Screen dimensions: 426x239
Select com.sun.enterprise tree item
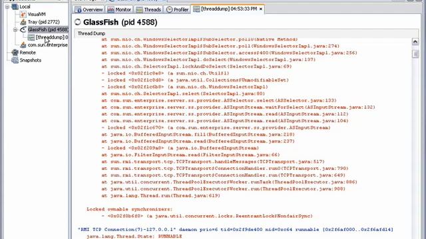coord(47,44)
